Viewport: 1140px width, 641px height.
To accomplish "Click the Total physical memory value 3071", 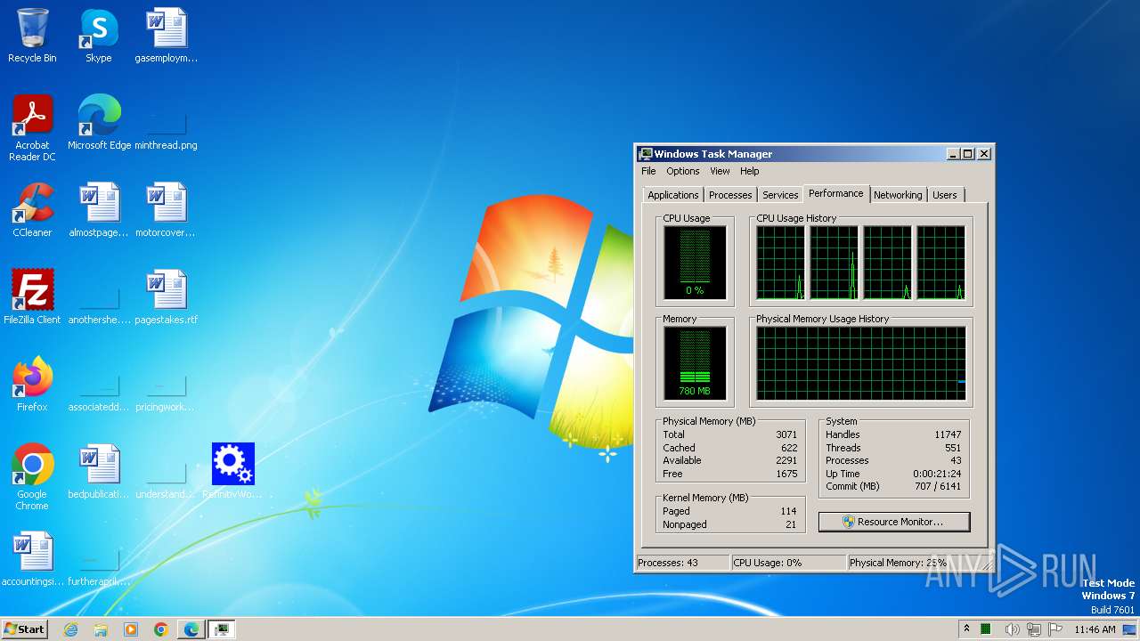I will click(x=786, y=434).
